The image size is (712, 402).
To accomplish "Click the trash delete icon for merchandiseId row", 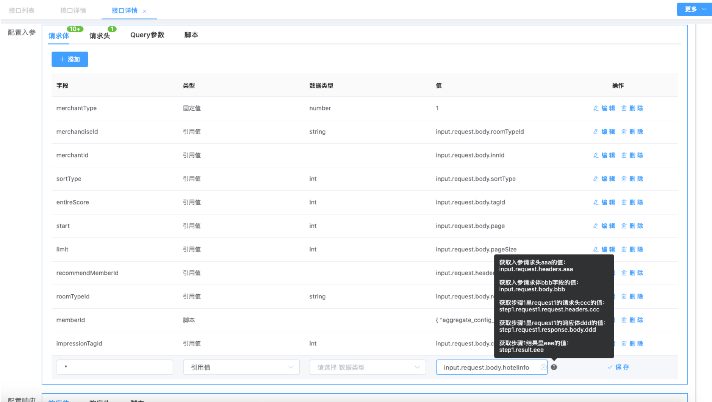I will click(x=624, y=132).
